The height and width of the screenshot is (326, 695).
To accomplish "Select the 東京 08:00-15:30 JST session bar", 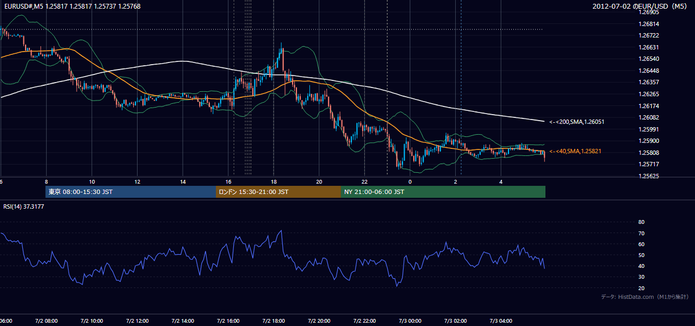I will pyautogui.click(x=131, y=192).
